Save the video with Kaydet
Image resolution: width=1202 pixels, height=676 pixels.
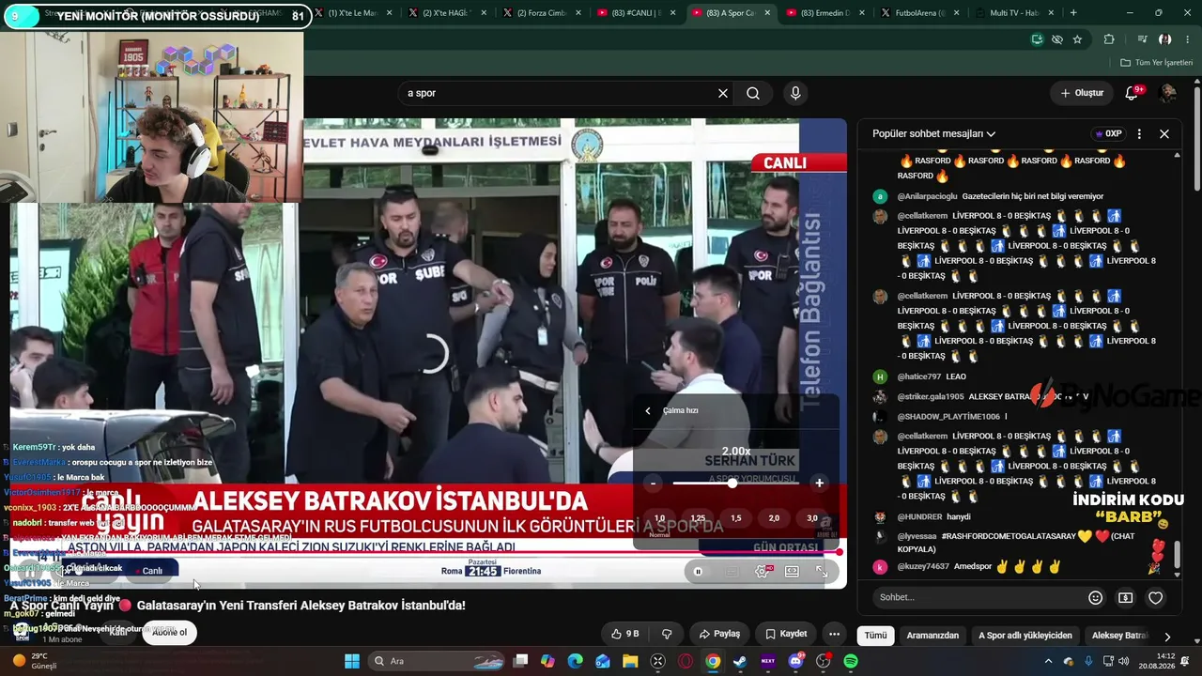coord(787,634)
